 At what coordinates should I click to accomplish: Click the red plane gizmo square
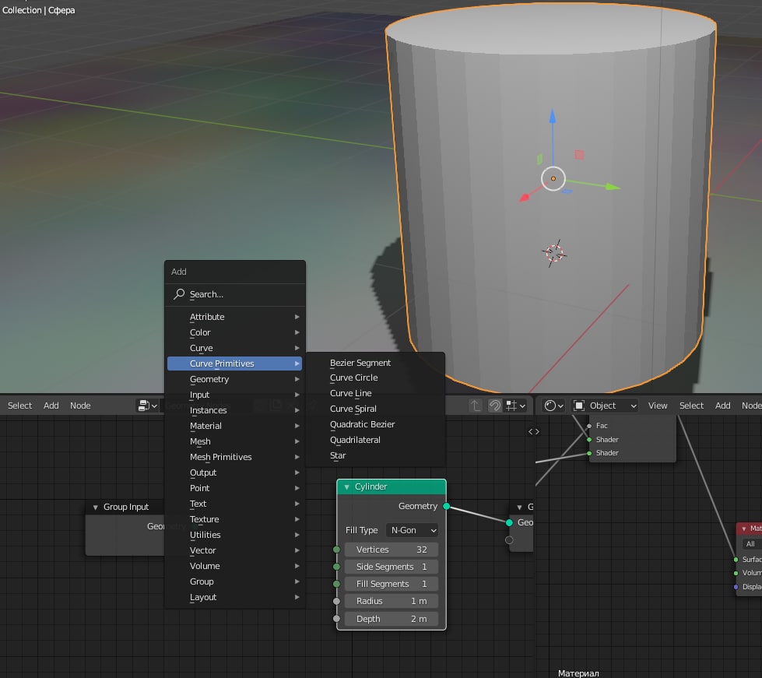579,155
